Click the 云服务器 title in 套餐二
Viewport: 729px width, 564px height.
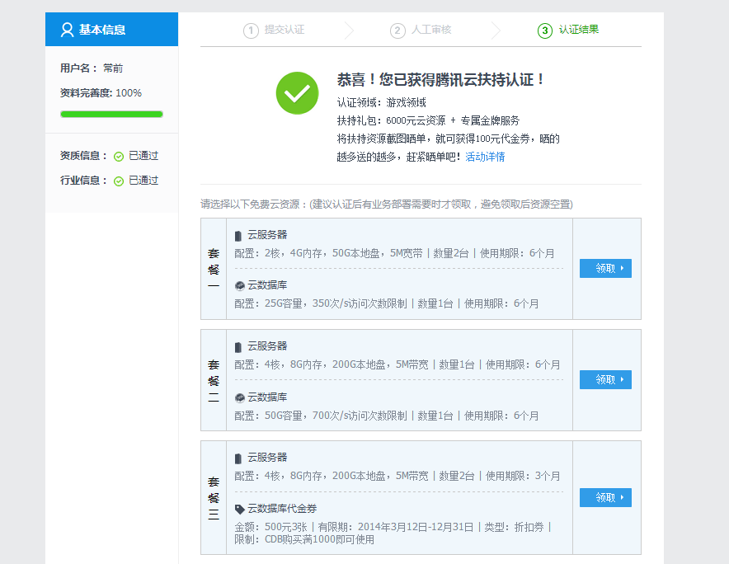pos(267,346)
